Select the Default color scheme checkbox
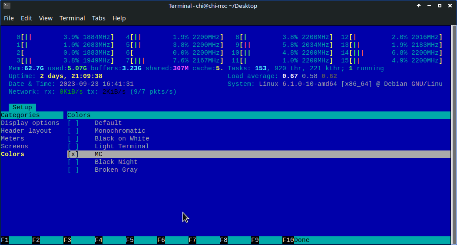457x245 pixels. point(73,123)
